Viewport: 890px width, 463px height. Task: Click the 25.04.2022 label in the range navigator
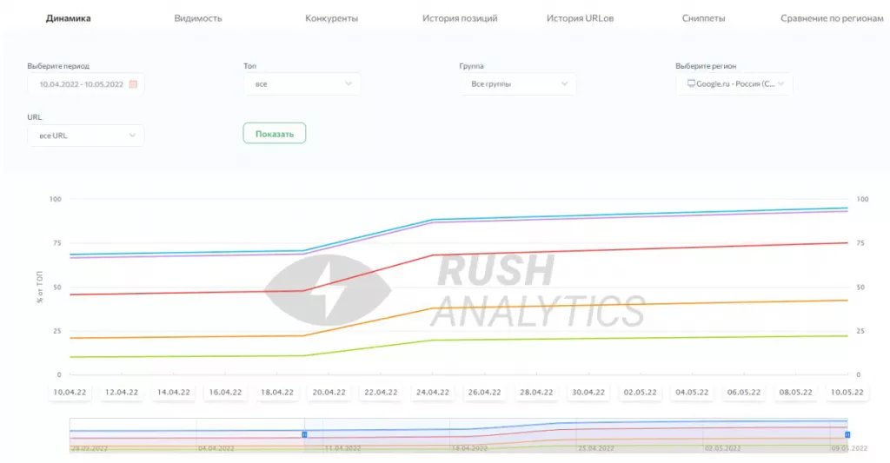pos(596,448)
